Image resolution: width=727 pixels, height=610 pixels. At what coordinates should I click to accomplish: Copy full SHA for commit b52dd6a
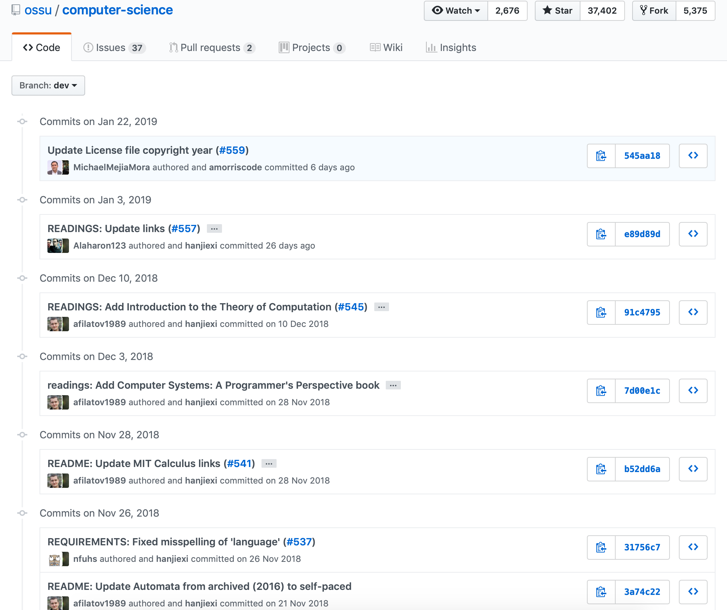point(601,469)
